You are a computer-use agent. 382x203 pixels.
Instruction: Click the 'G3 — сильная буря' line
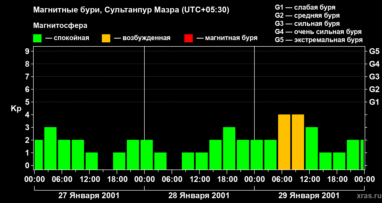[x=307, y=24]
